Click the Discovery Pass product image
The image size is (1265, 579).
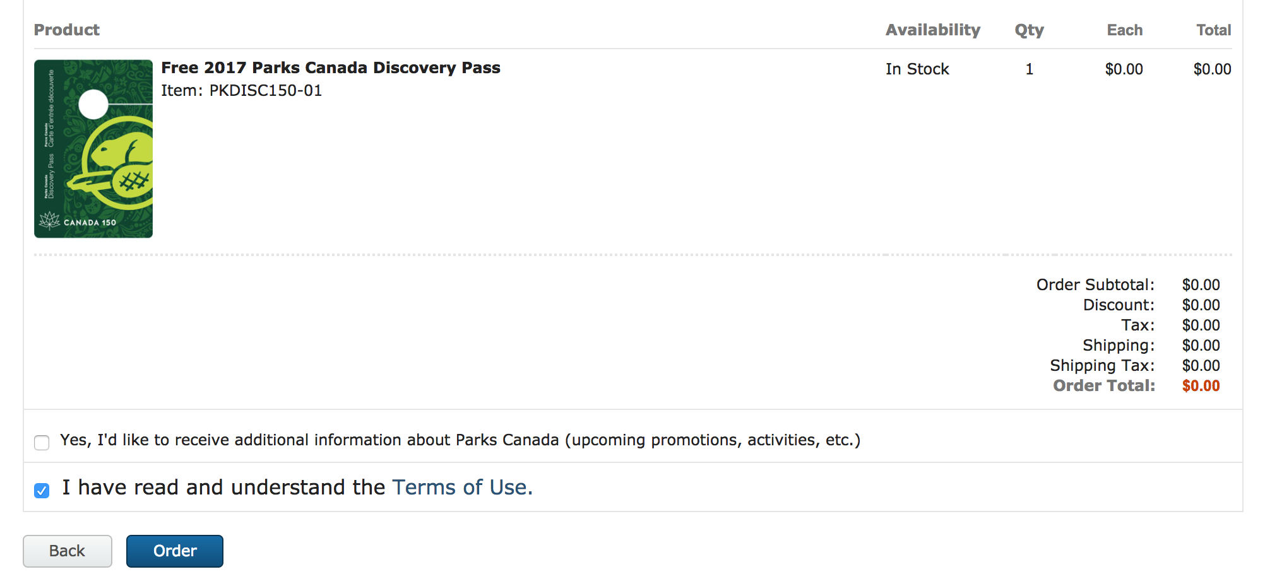point(93,149)
